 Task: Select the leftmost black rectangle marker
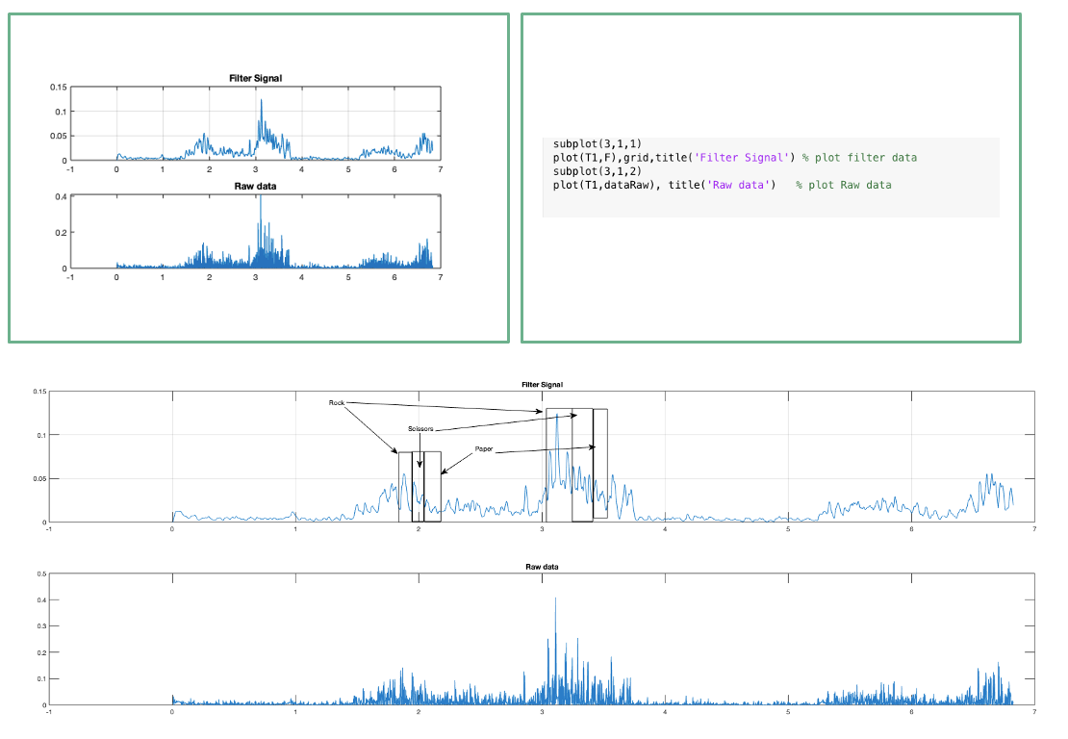pyautogui.click(x=404, y=486)
